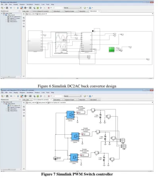Click green Run button in Subsystem2 window
This screenshot has height=178, width=158.
(38, 8)
